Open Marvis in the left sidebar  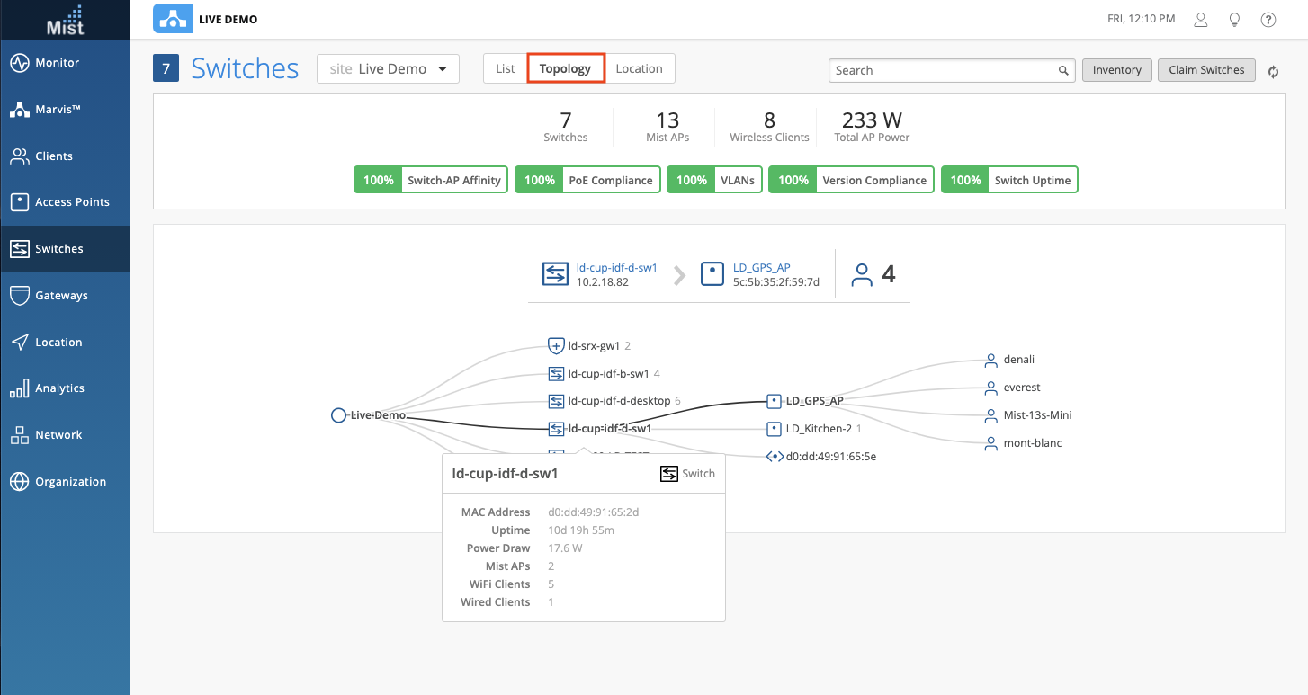[x=58, y=110]
